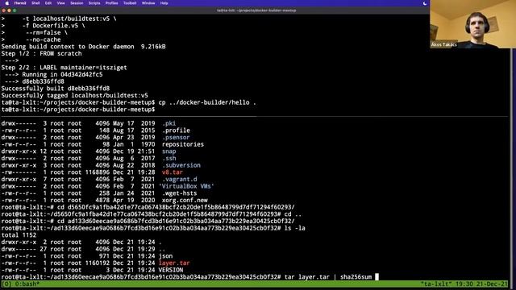Click 'Successfully built d8ebb336ffd8' line
Screen dimensions: 516x290
click(56, 89)
